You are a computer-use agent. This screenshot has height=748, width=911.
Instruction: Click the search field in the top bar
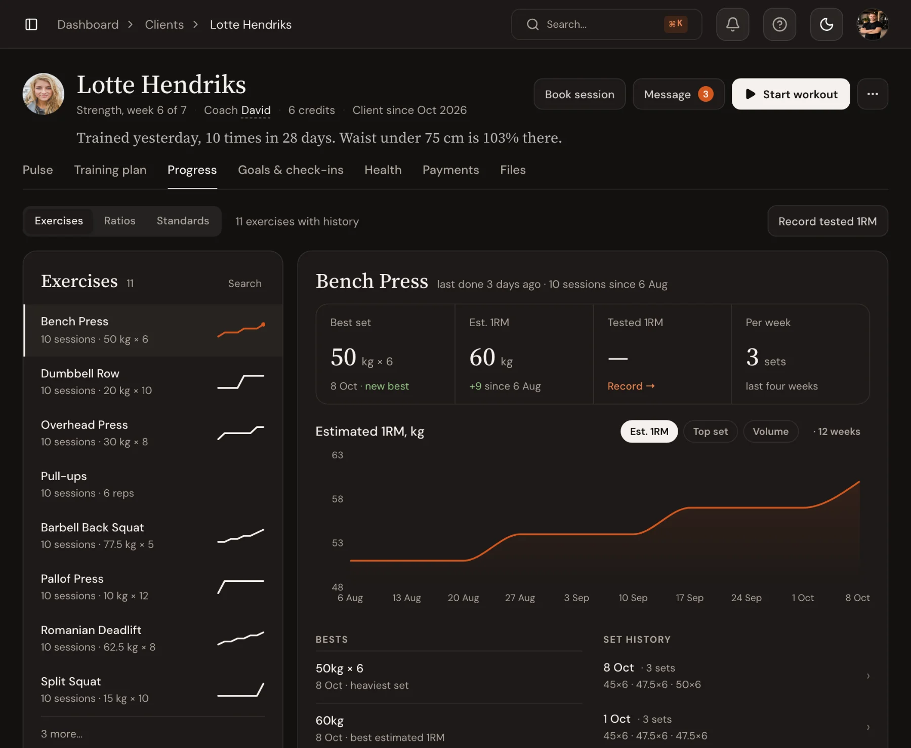pos(606,24)
